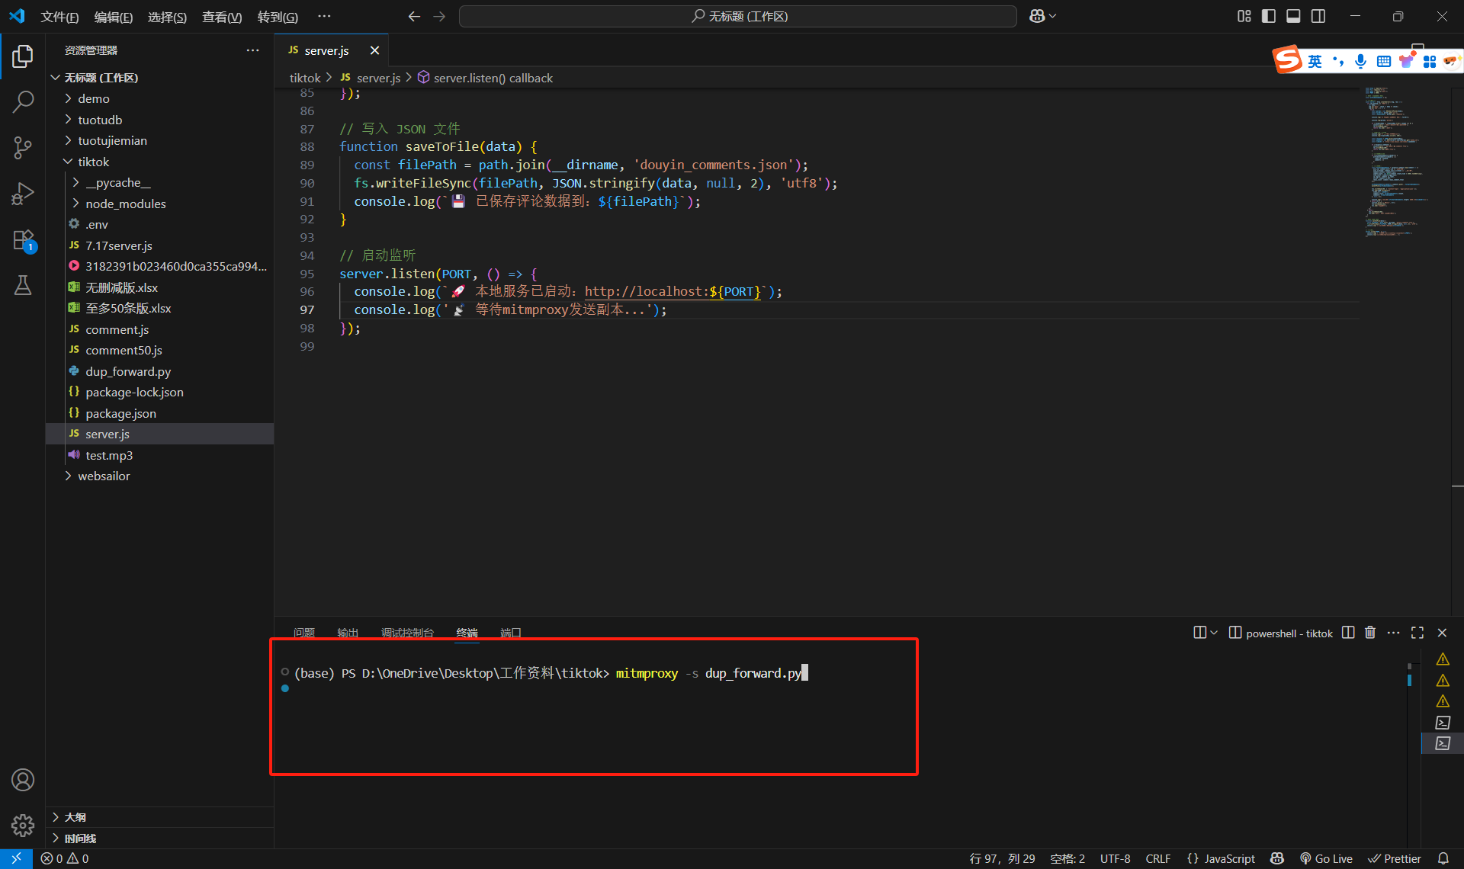Expand the 时间线 timeline section

(x=159, y=839)
